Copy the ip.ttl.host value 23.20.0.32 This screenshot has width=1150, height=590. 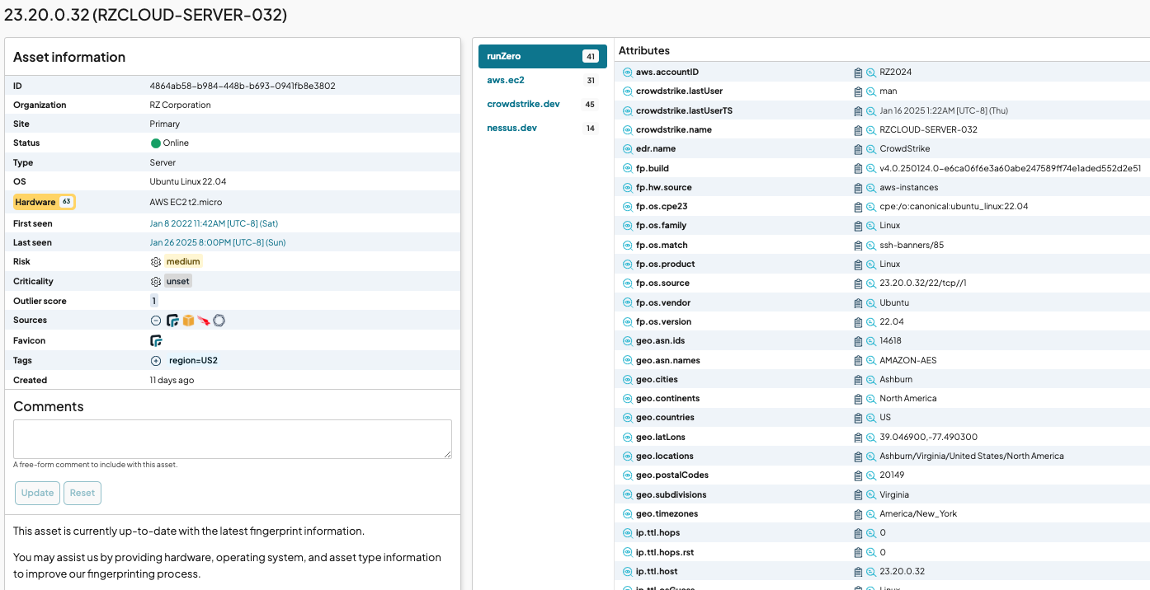858,572
